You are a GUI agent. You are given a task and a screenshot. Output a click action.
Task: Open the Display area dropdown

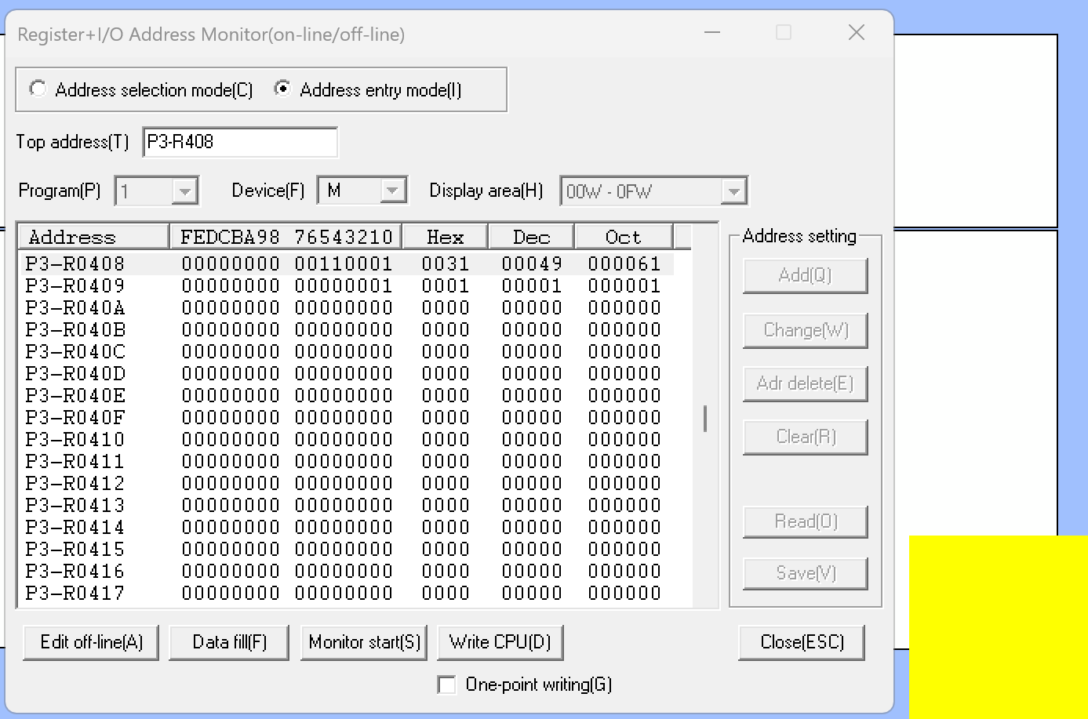point(733,191)
